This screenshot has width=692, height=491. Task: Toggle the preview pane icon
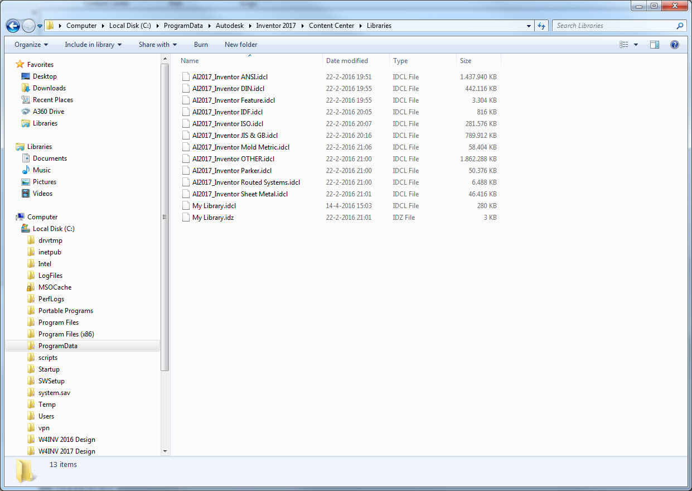(x=655, y=45)
